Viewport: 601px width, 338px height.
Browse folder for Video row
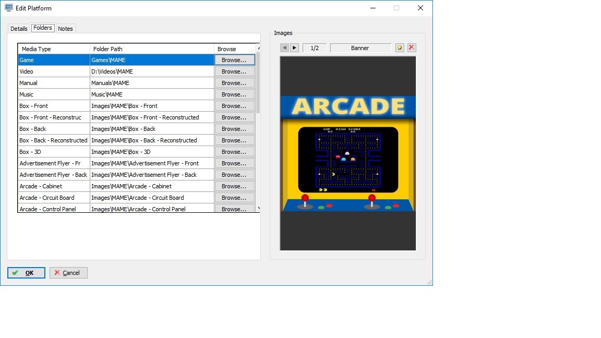[x=235, y=71]
